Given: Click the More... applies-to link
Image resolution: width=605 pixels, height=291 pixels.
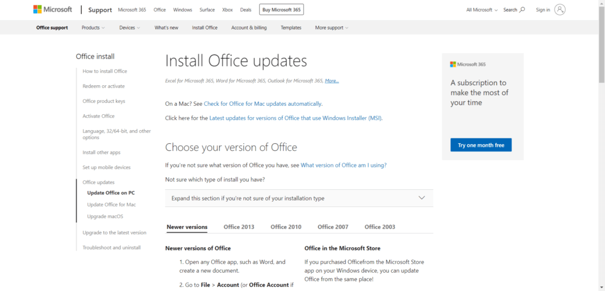Looking at the screenshot, I should [331, 80].
